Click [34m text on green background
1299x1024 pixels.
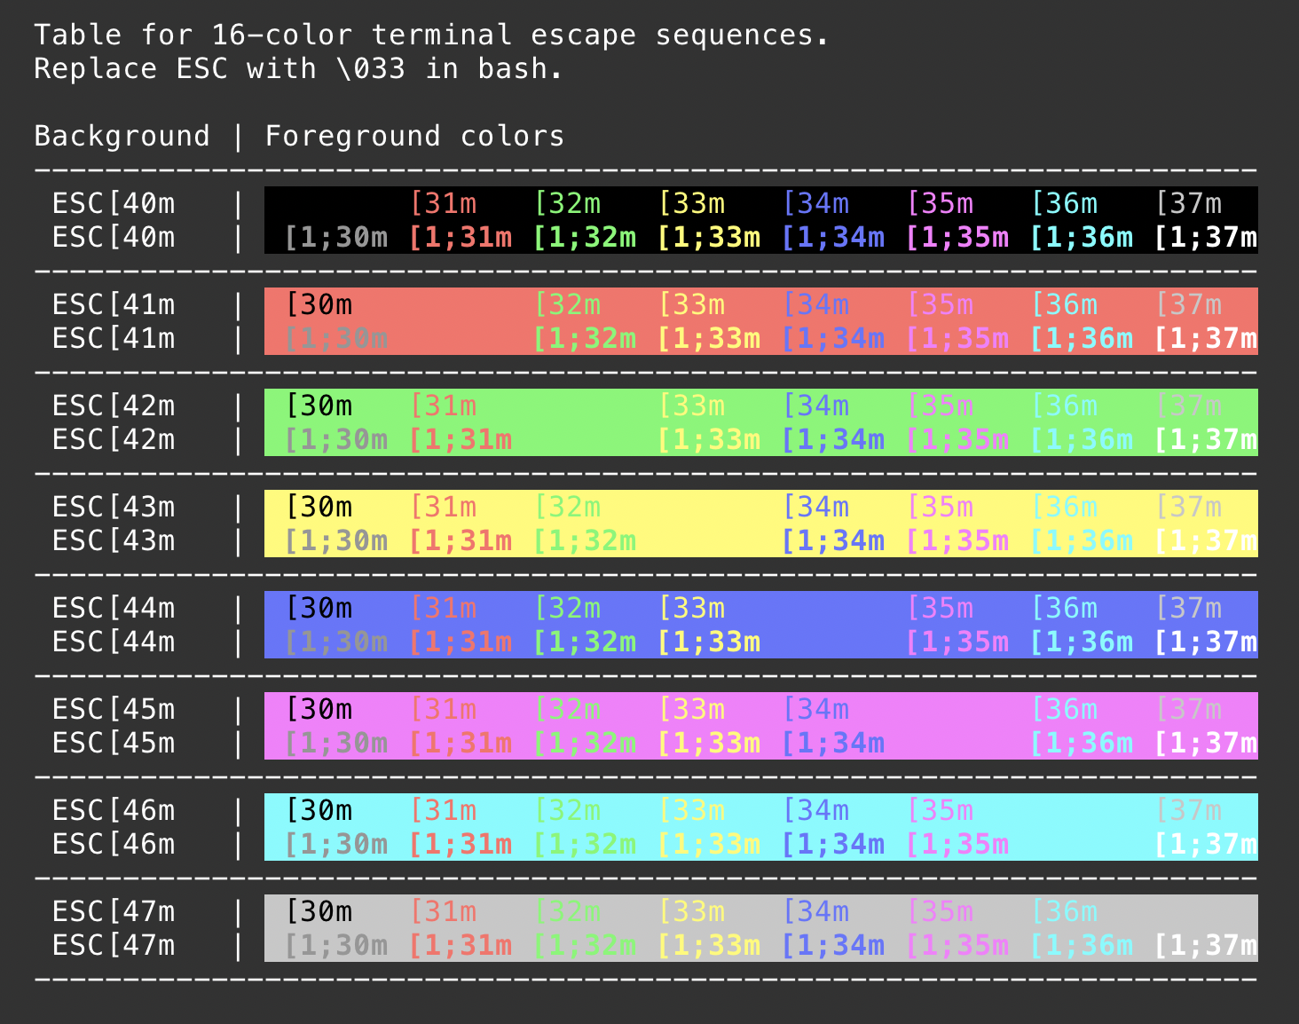(x=815, y=406)
